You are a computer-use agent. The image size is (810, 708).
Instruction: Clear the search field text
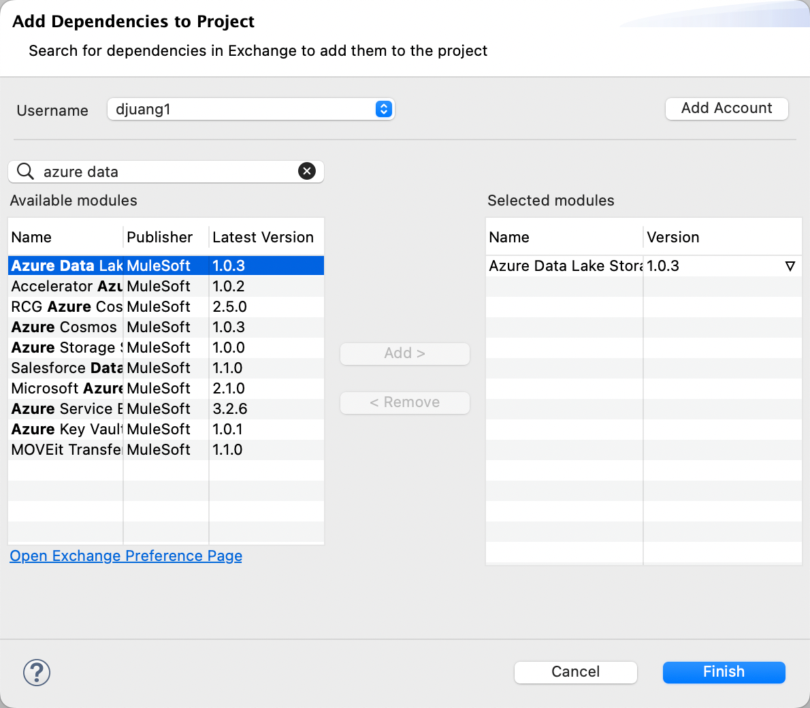(307, 172)
